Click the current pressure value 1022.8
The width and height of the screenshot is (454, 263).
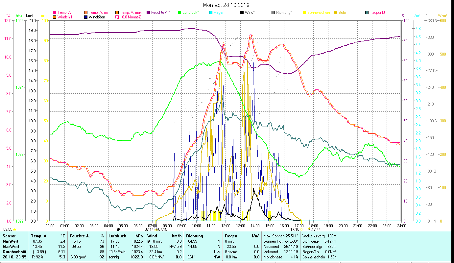coord(136,257)
